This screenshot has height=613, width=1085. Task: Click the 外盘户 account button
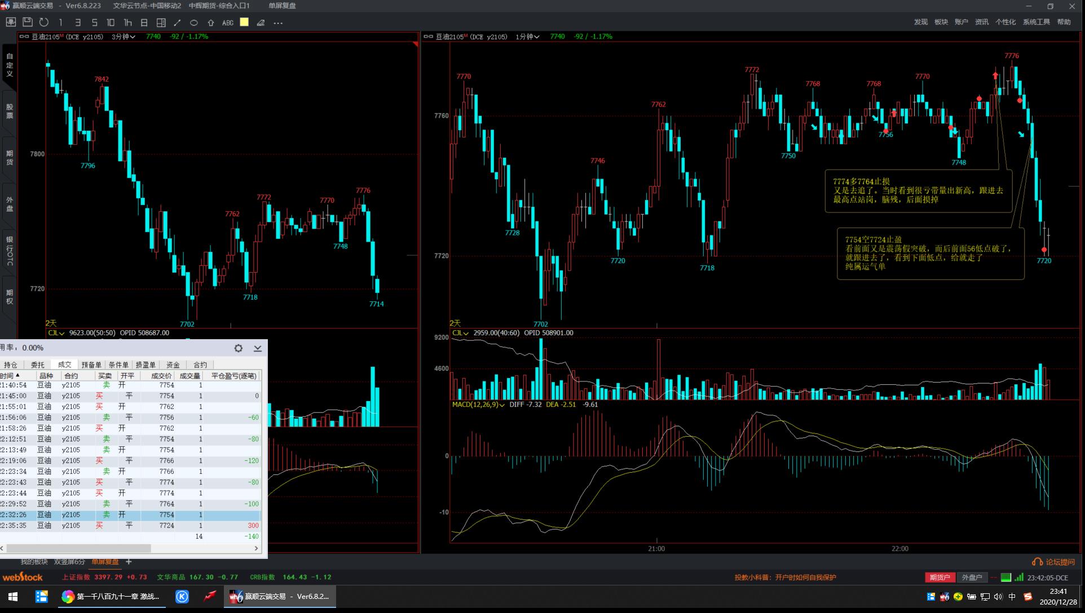coord(971,578)
